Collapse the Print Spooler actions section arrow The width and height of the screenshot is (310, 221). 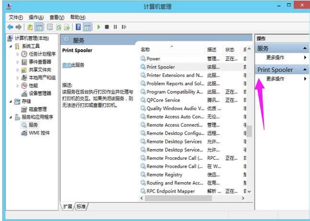[305, 69]
